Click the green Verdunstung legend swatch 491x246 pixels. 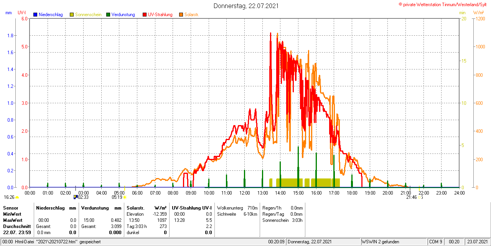coord(108,15)
